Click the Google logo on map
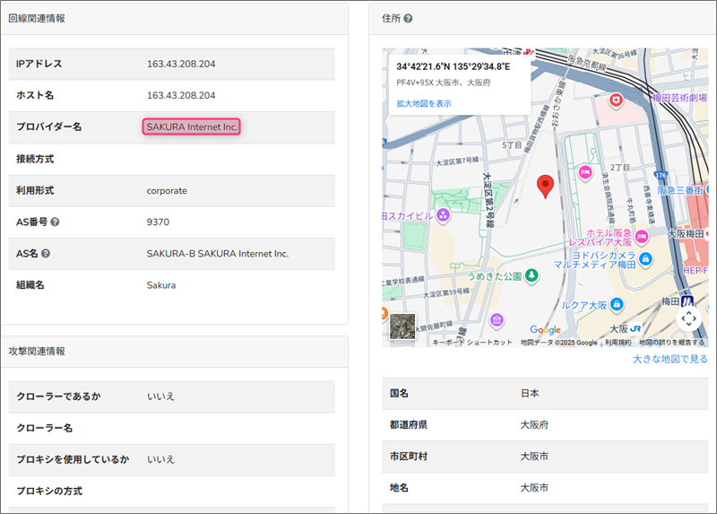This screenshot has width=717, height=514. tap(544, 330)
